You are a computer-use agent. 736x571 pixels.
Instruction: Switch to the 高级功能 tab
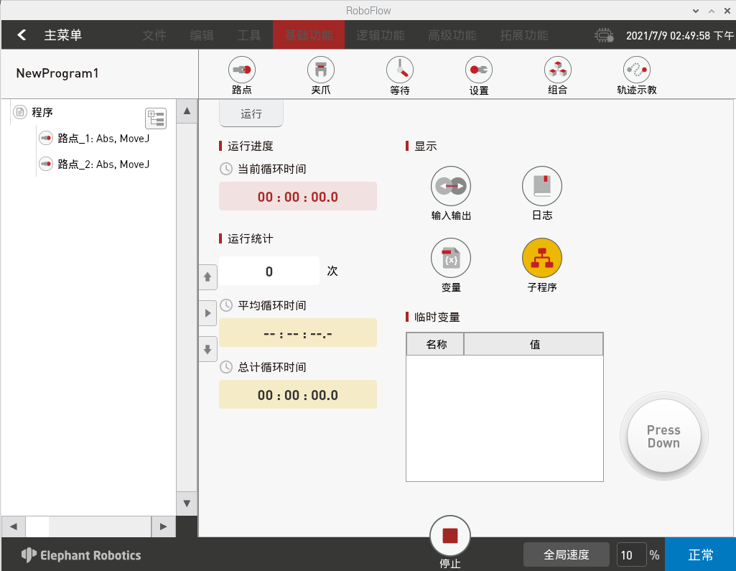[452, 35]
